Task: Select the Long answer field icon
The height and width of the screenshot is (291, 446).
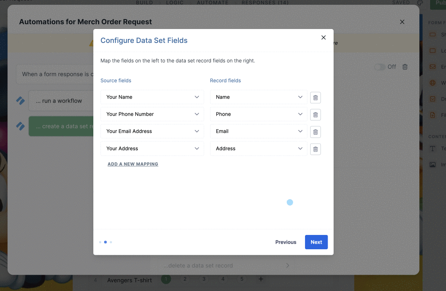Action: (x=433, y=50)
